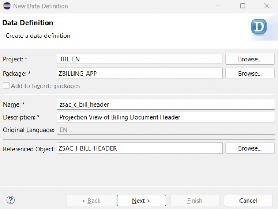The image size is (278, 209).
Task: Click the Referenced Object label
Action: click(x=29, y=149)
